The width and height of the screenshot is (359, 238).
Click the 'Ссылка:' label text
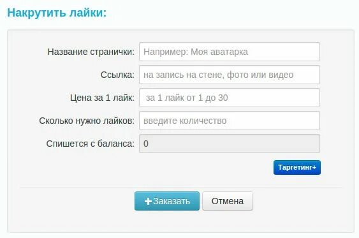pyautogui.click(x=117, y=75)
